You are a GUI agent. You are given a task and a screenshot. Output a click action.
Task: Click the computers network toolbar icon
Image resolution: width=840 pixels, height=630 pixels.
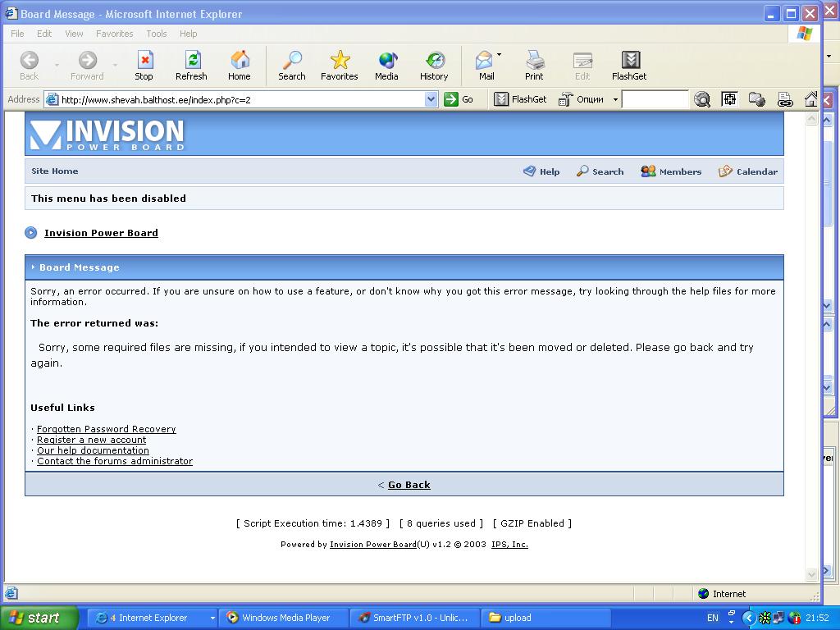click(757, 99)
